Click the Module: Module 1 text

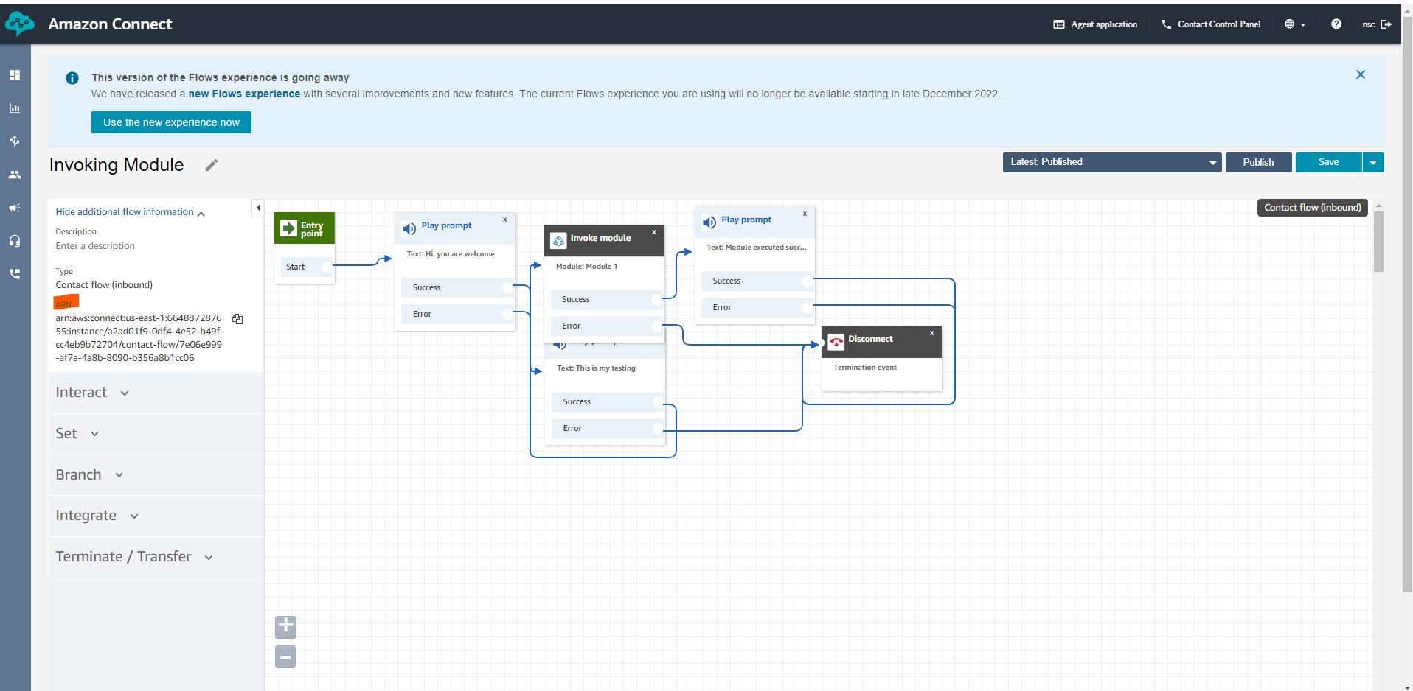586,267
